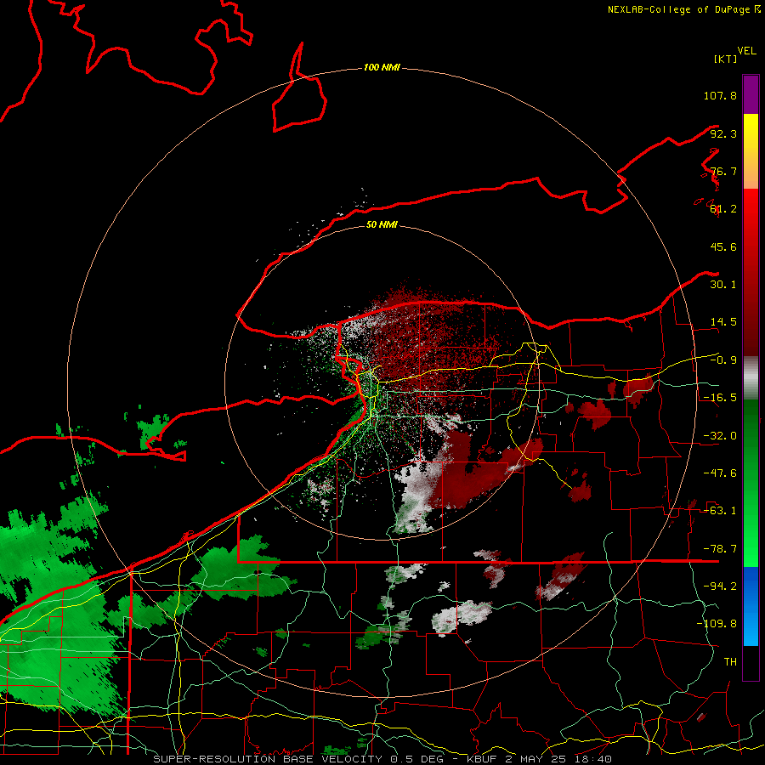Click the 0.5 DEG elevation text
Image resolution: width=765 pixels, height=765 pixels.
coord(416,759)
